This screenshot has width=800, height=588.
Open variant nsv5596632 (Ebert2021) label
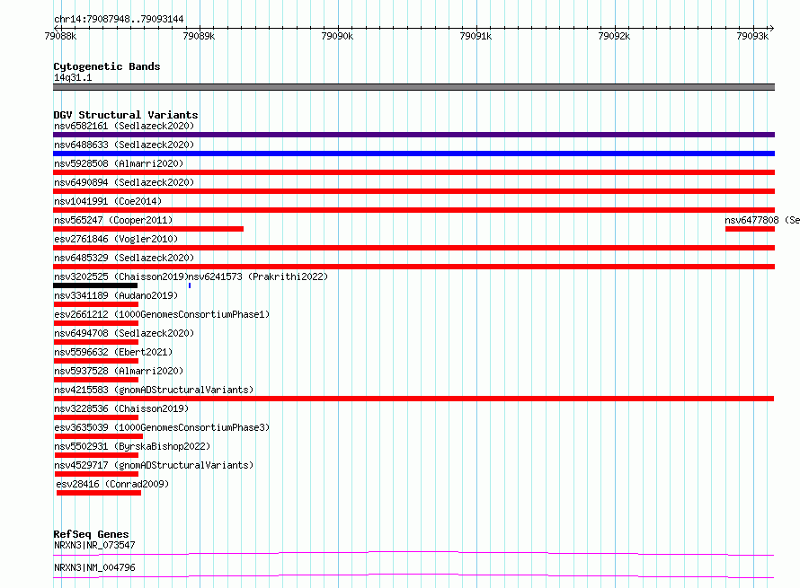tap(113, 352)
